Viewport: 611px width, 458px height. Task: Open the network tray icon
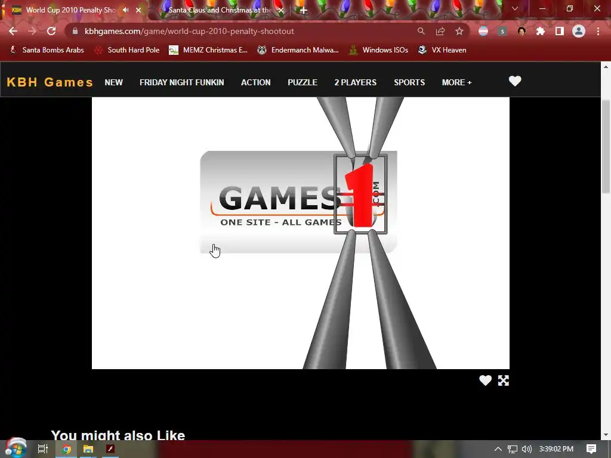click(x=513, y=449)
